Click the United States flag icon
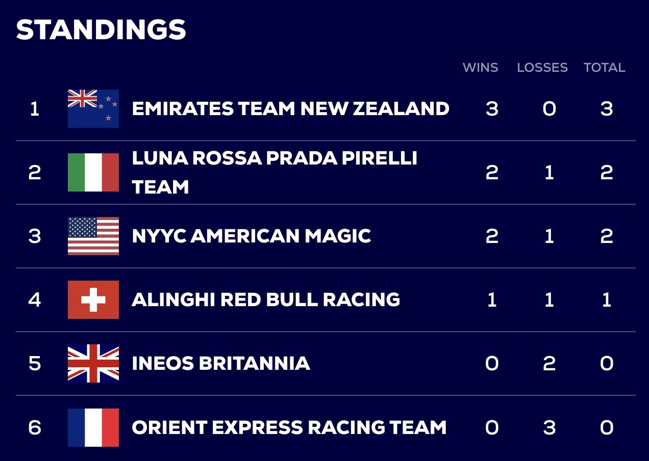 coord(93,236)
